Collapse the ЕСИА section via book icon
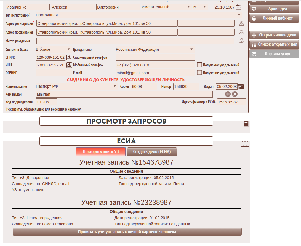 245,144
